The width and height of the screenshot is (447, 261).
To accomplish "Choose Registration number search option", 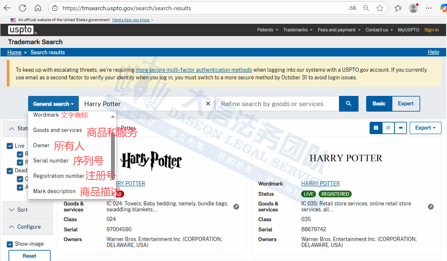I will pos(59,176).
